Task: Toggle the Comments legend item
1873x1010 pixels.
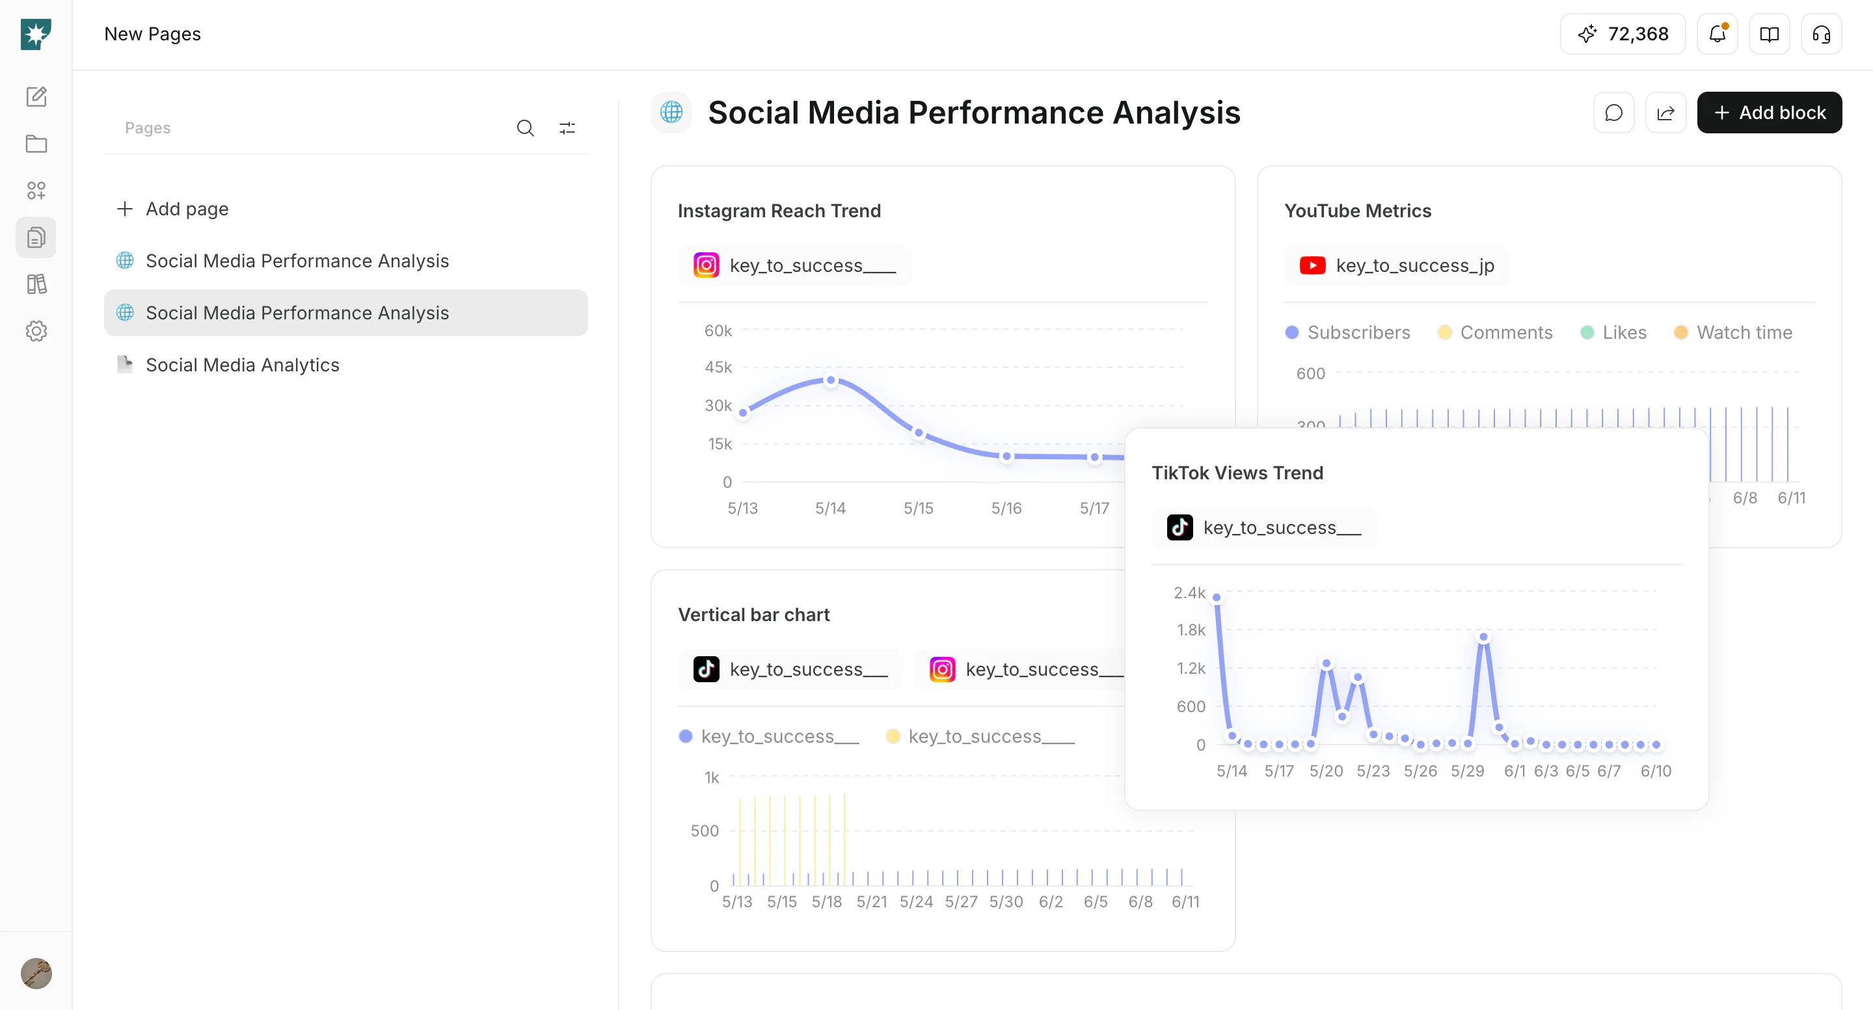Action: 1495,333
